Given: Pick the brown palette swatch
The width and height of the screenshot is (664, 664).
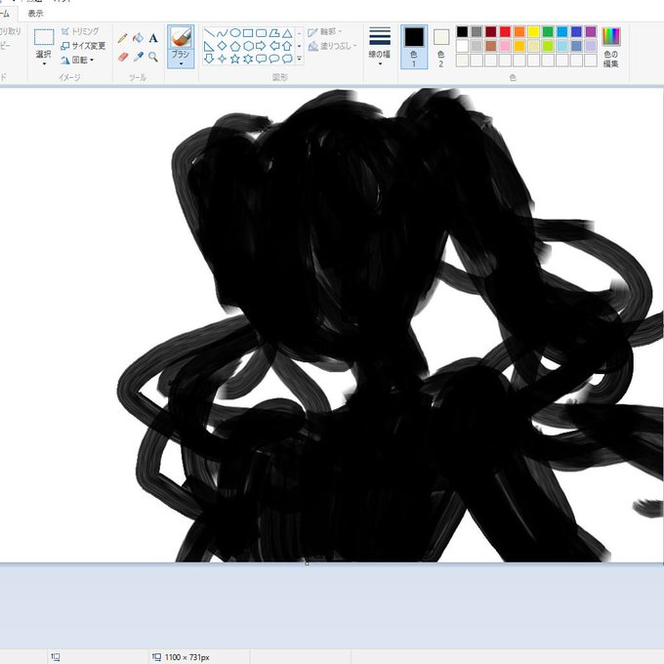Looking at the screenshot, I should 491,46.
